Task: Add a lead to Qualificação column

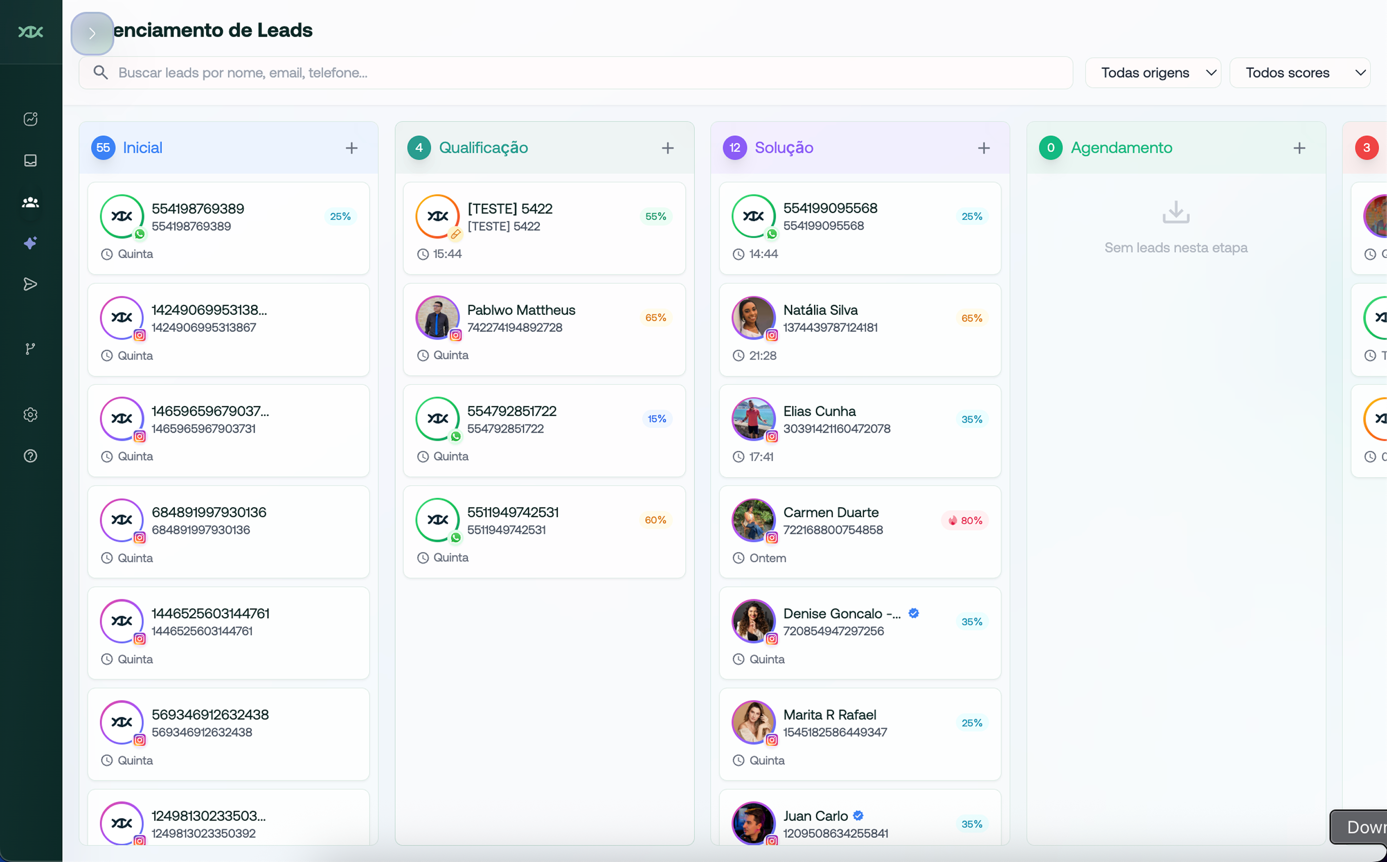Action: tap(667, 148)
